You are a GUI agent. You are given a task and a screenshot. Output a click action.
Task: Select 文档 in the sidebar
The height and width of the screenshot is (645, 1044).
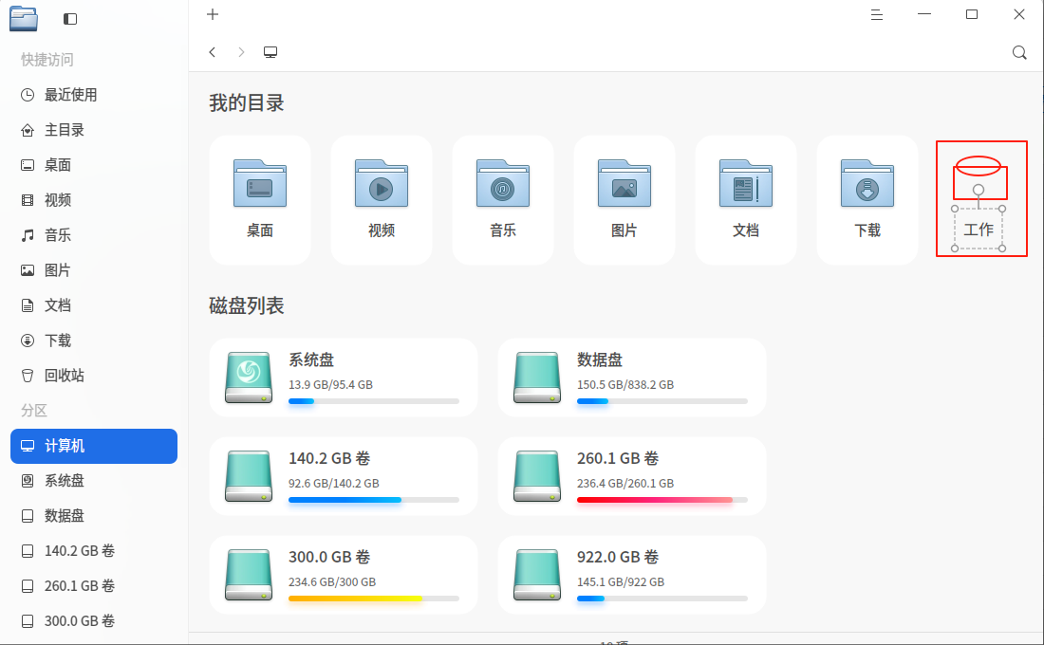click(94, 305)
